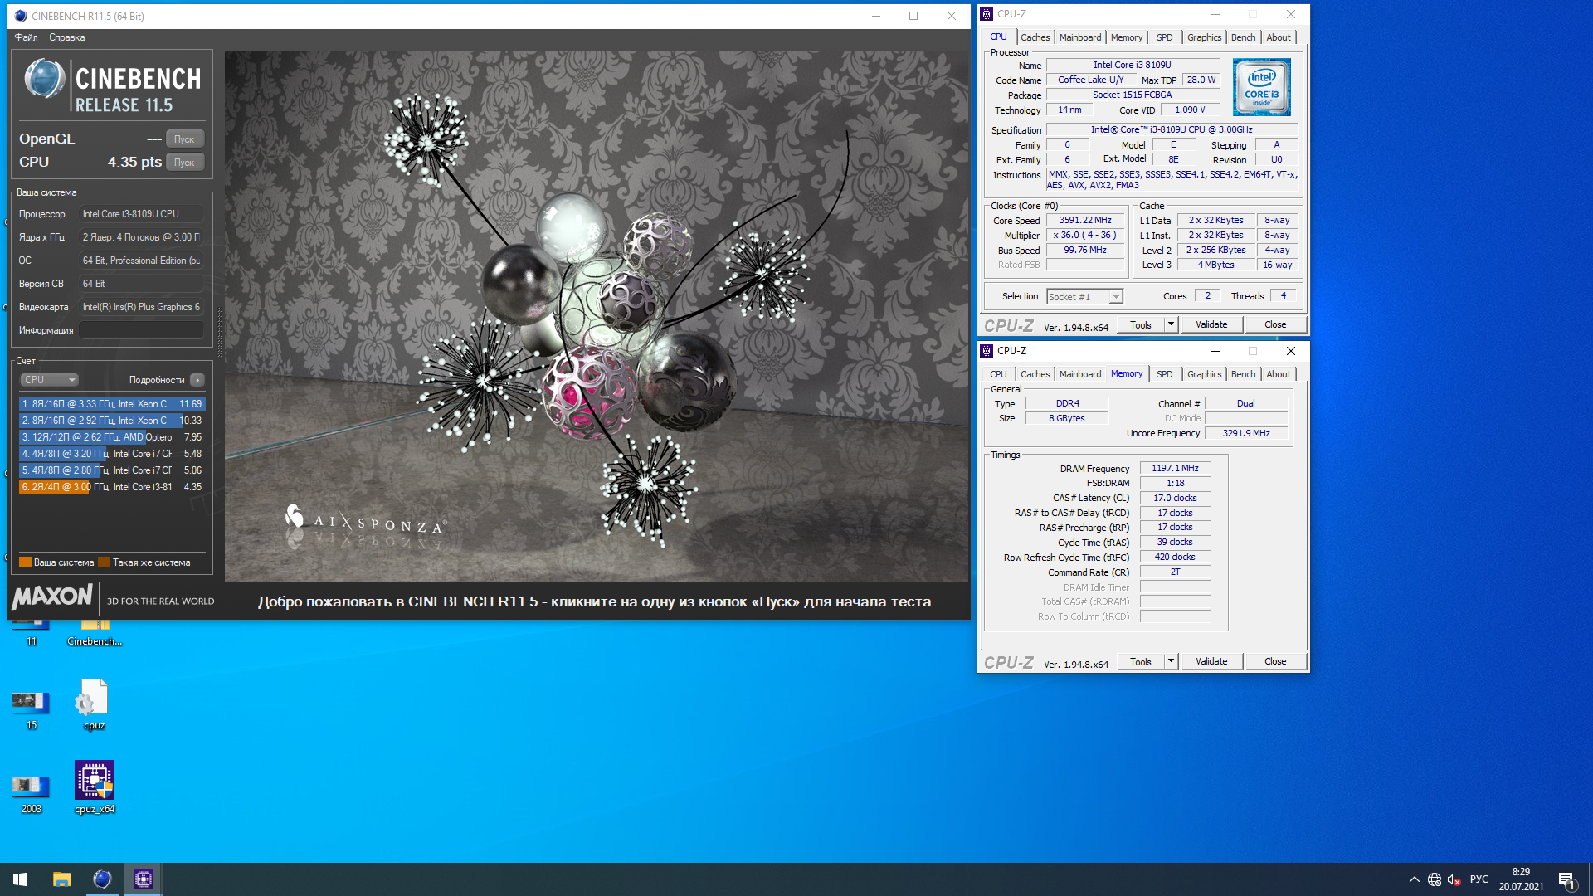Open the CPU ranking type dropdown
This screenshot has width=1593, height=896.
pyautogui.click(x=49, y=380)
